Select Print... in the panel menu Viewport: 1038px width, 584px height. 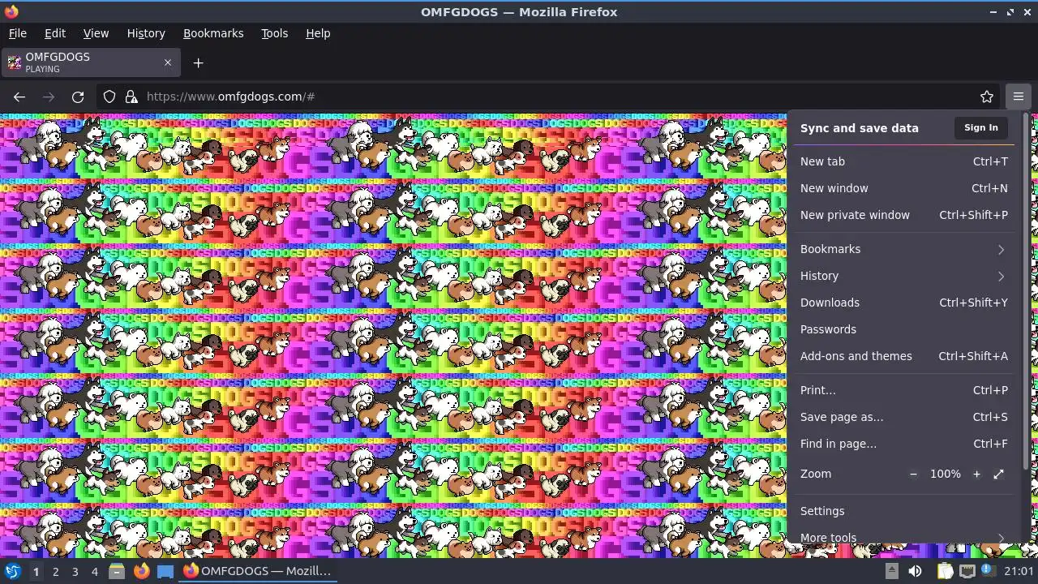[903, 390]
